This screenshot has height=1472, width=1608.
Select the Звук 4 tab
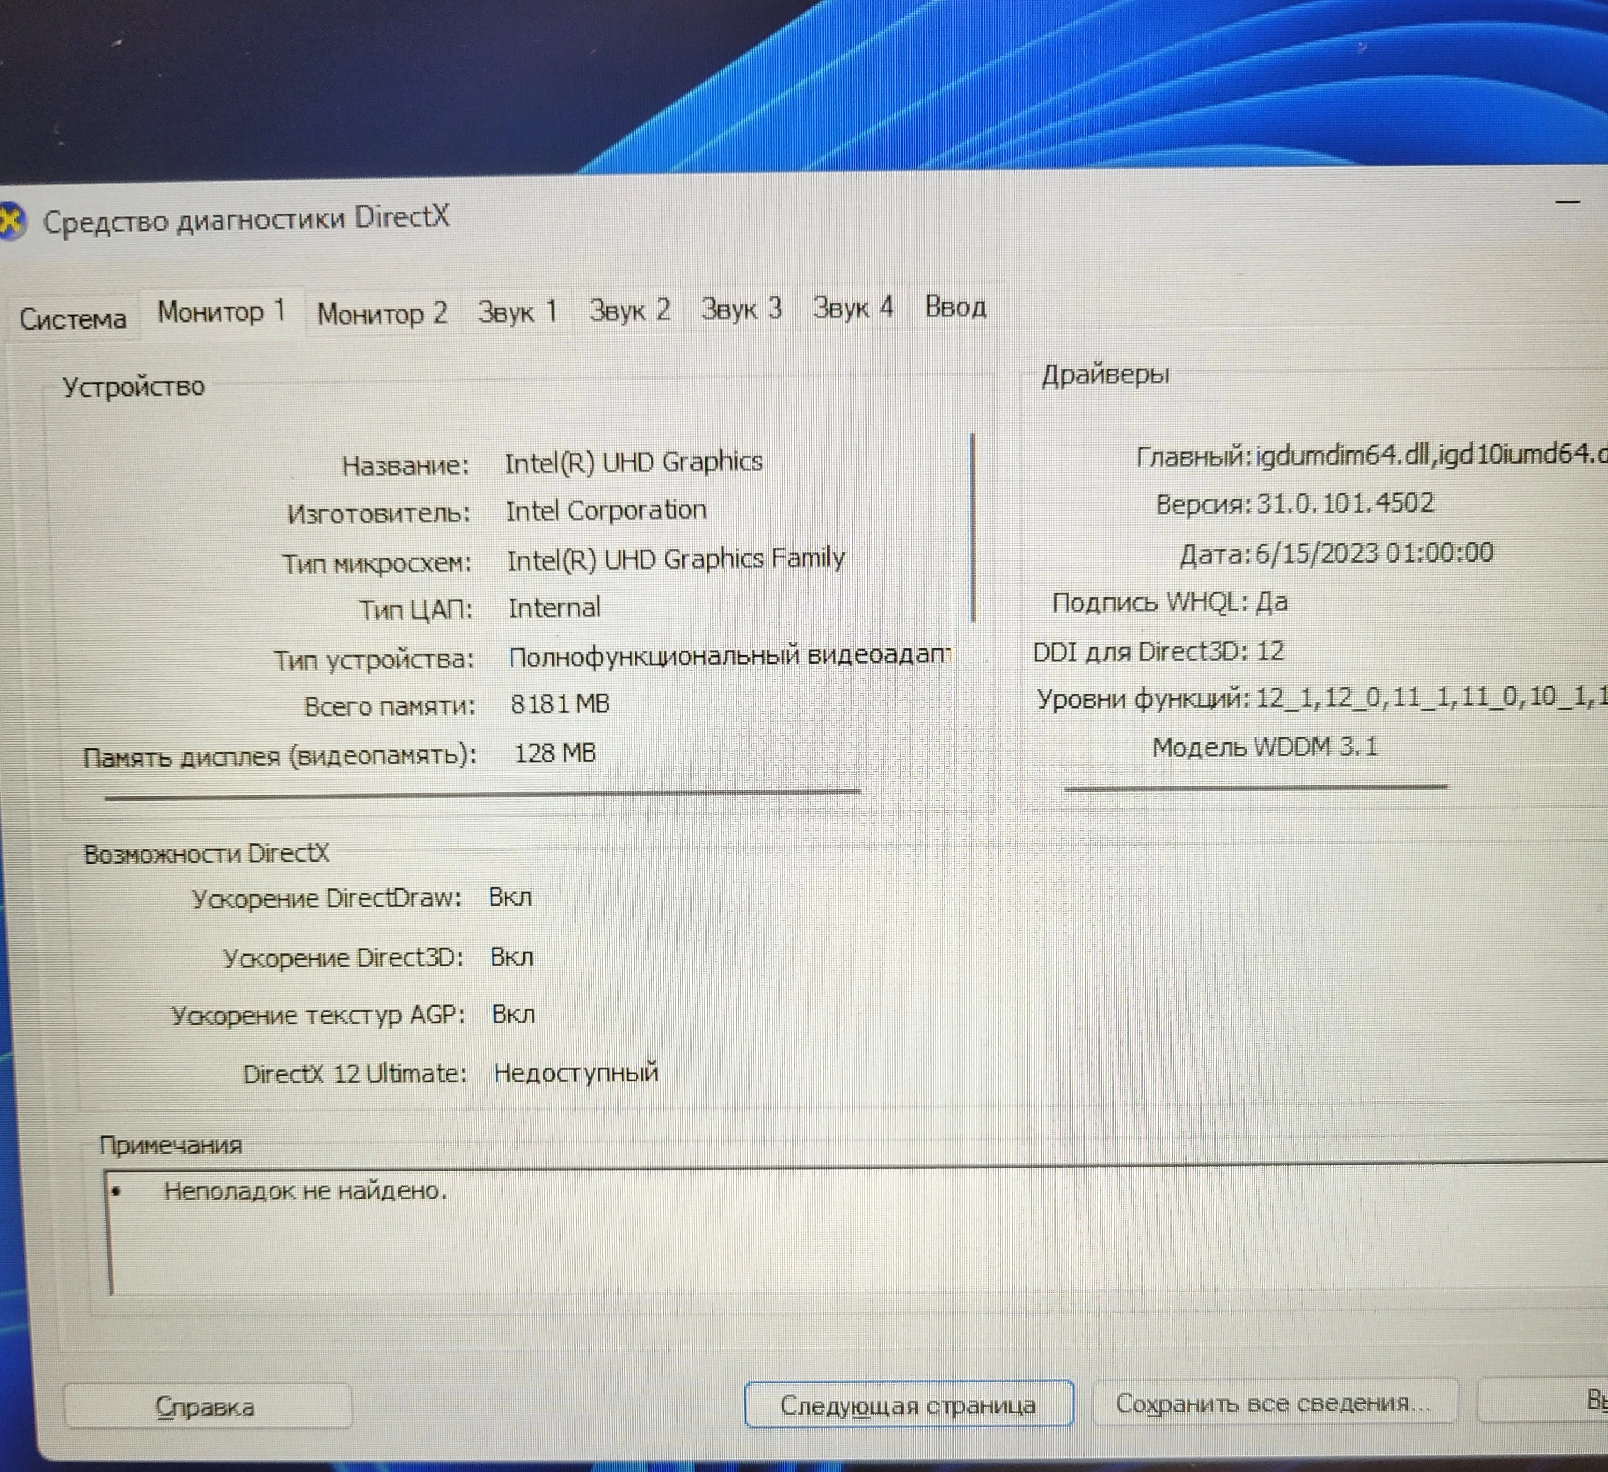[853, 307]
